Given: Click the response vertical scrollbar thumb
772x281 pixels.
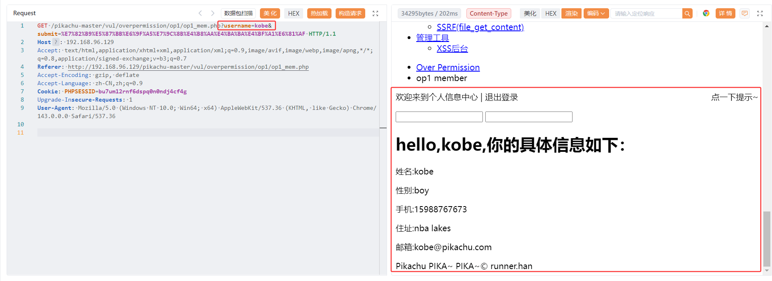Looking at the screenshot, I should coord(767,239).
